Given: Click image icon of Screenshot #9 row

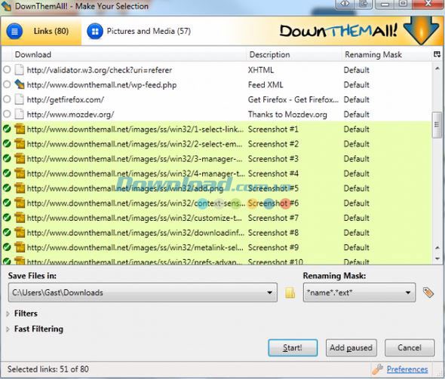Looking at the screenshot, I should click(20, 247).
